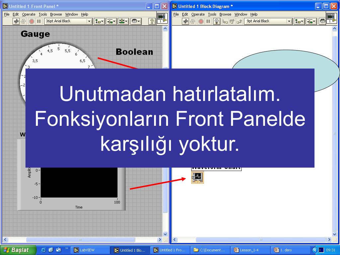Viewport: 340px width, 255px height.
Task: Click VI icon pane of Front Panel
Action: 162,18
